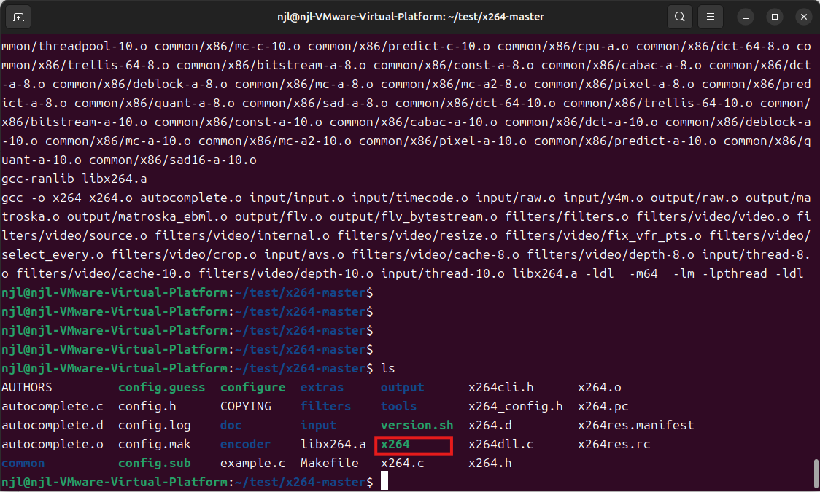Viewport: 820px width, 492px height.
Task: Click x264.c in the listing
Action: (402, 464)
